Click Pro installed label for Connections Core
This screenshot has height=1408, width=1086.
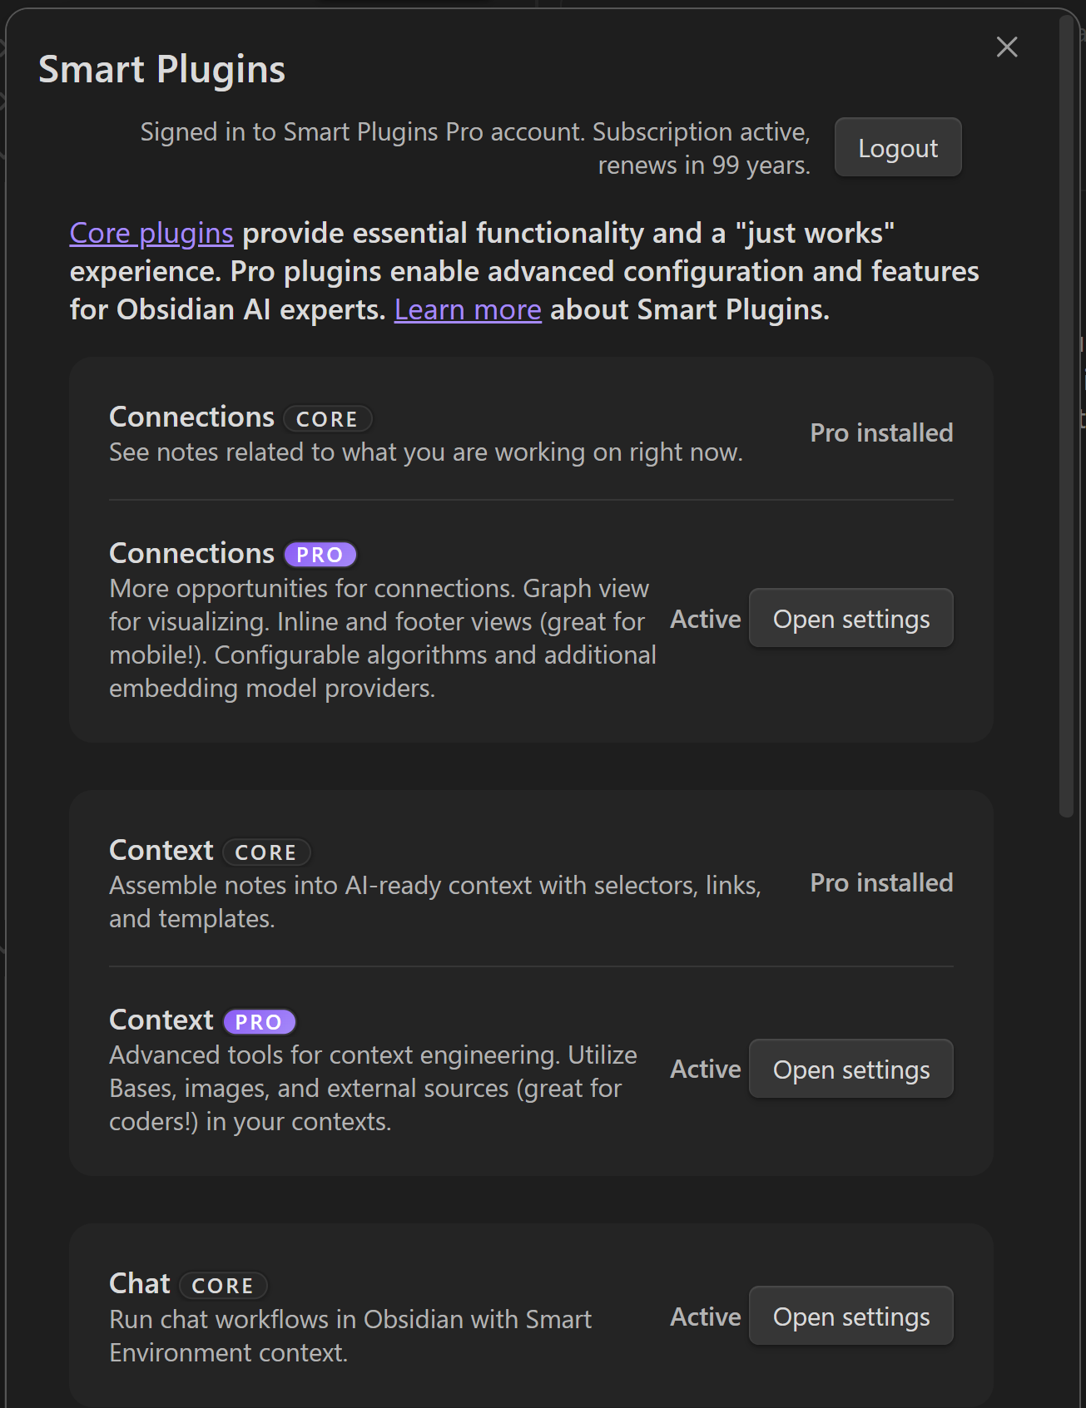881,433
